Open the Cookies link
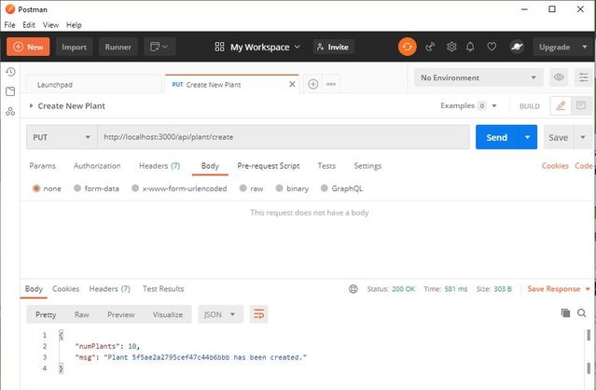Viewport: 596px width, 390px height. 555,166
